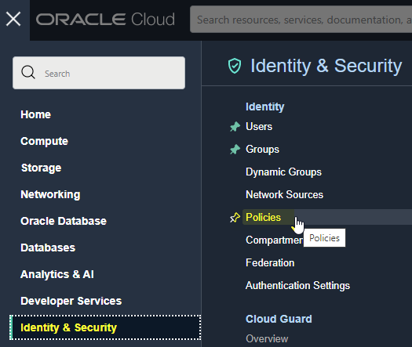
Task: Click the top resource search bar
Action: tap(301, 20)
